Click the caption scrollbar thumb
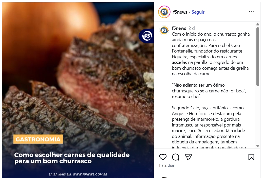 [258, 57]
